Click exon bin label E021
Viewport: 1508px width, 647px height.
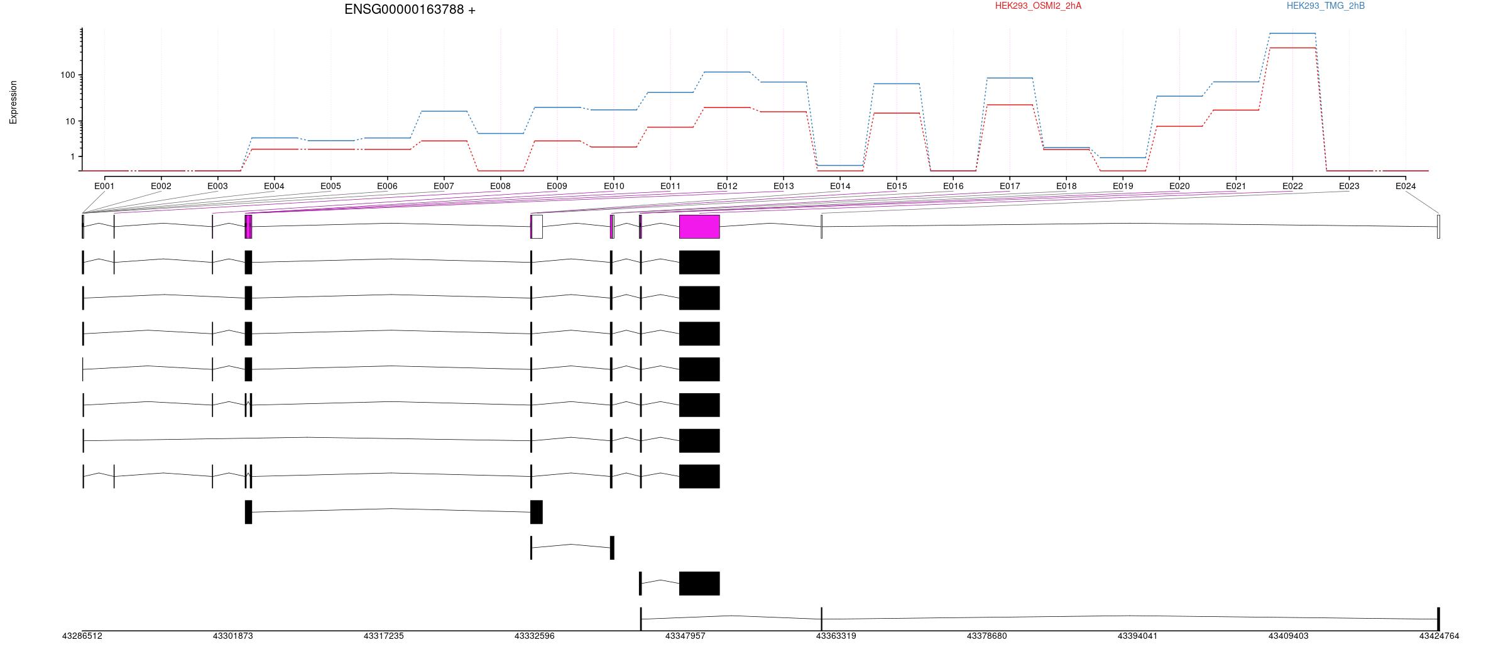tap(1236, 186)
